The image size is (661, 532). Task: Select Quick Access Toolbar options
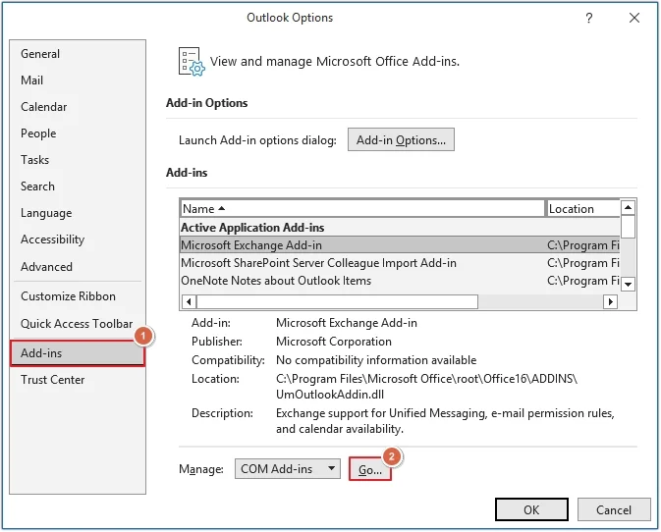point(77,324)
